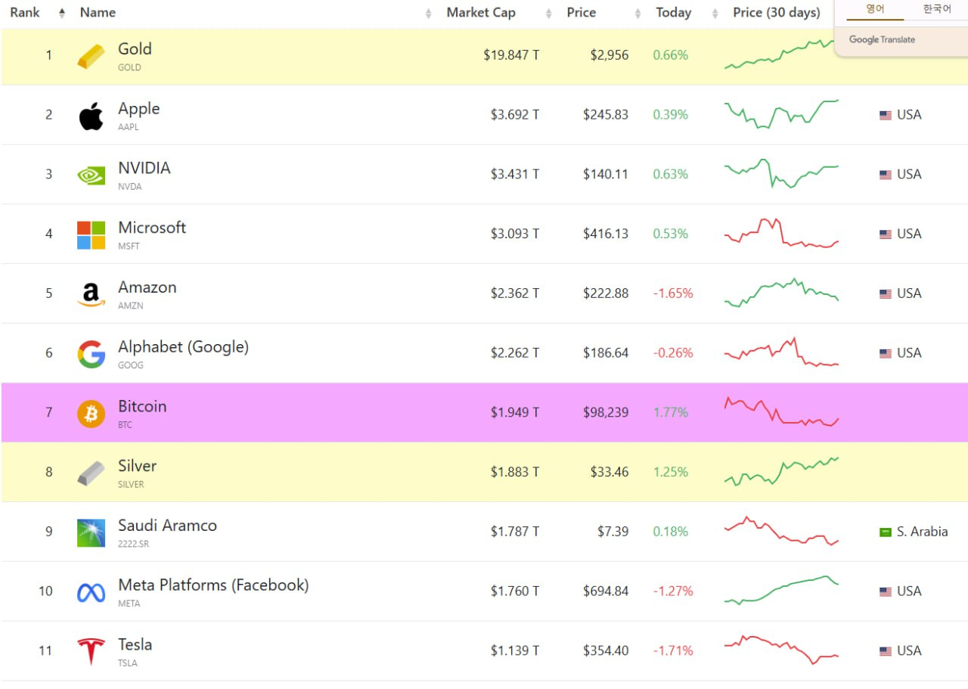Click the Apple logo icon

92,116
